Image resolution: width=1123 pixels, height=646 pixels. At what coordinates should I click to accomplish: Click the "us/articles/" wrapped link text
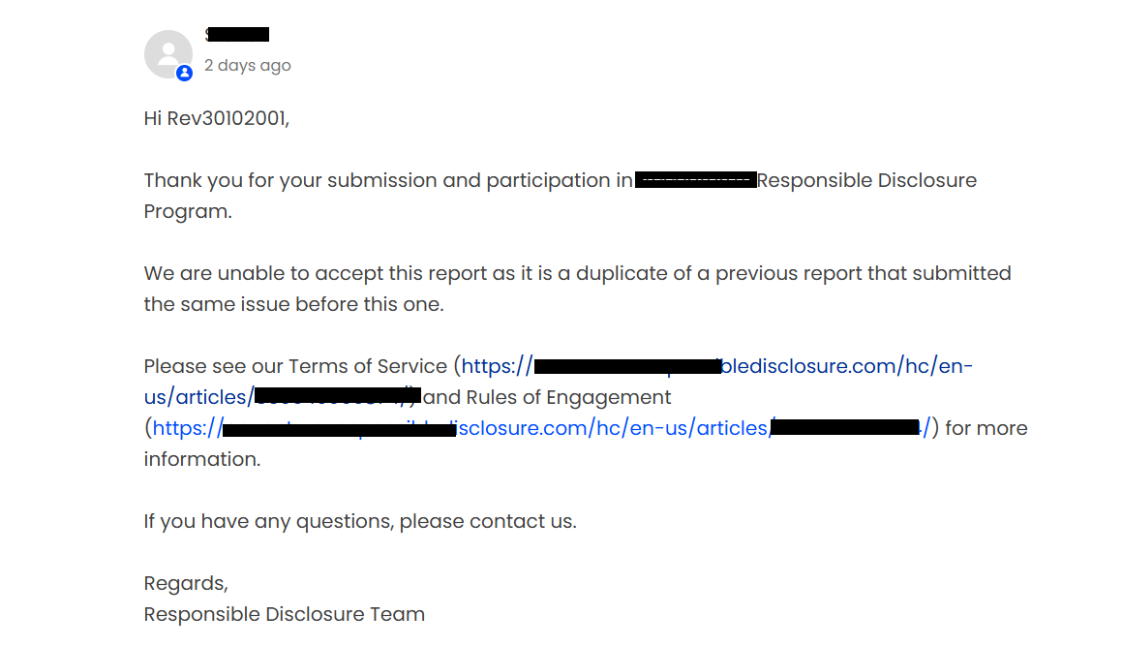point(199,397)
